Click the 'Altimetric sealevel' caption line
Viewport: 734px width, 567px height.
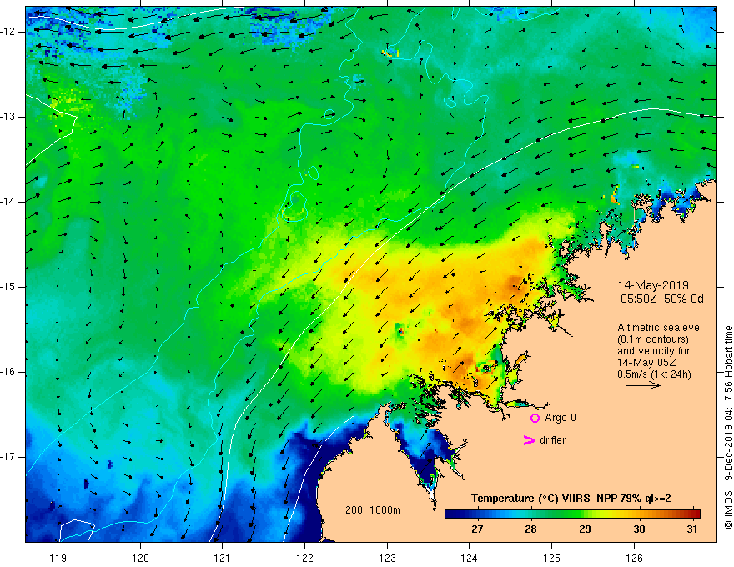pyautogui.click(x=660, y=328)
